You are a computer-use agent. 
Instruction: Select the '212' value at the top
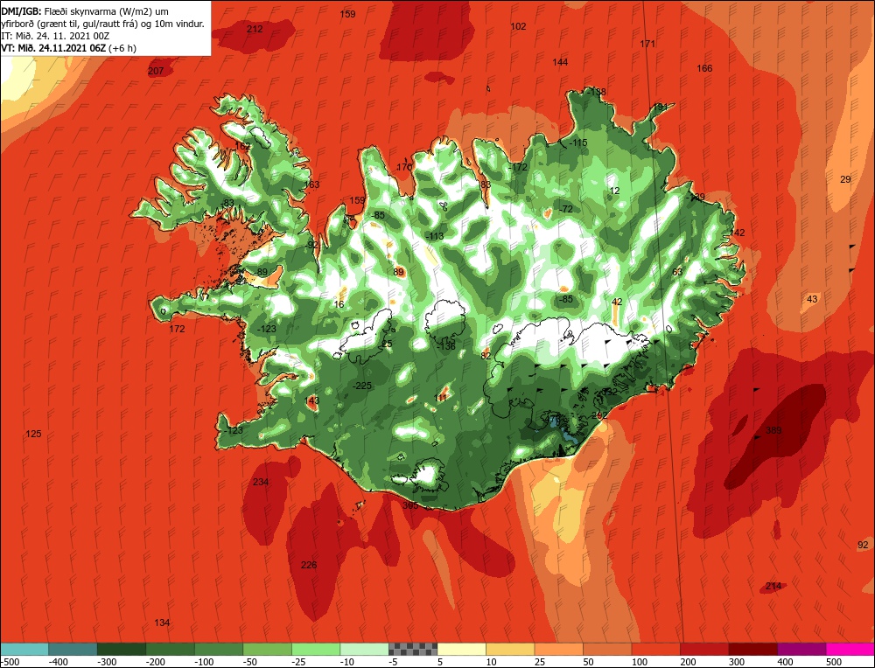255,29
